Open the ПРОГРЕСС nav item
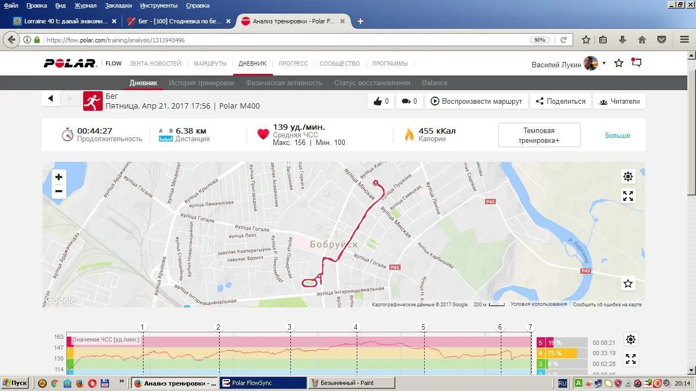 [x=293, y=64]
